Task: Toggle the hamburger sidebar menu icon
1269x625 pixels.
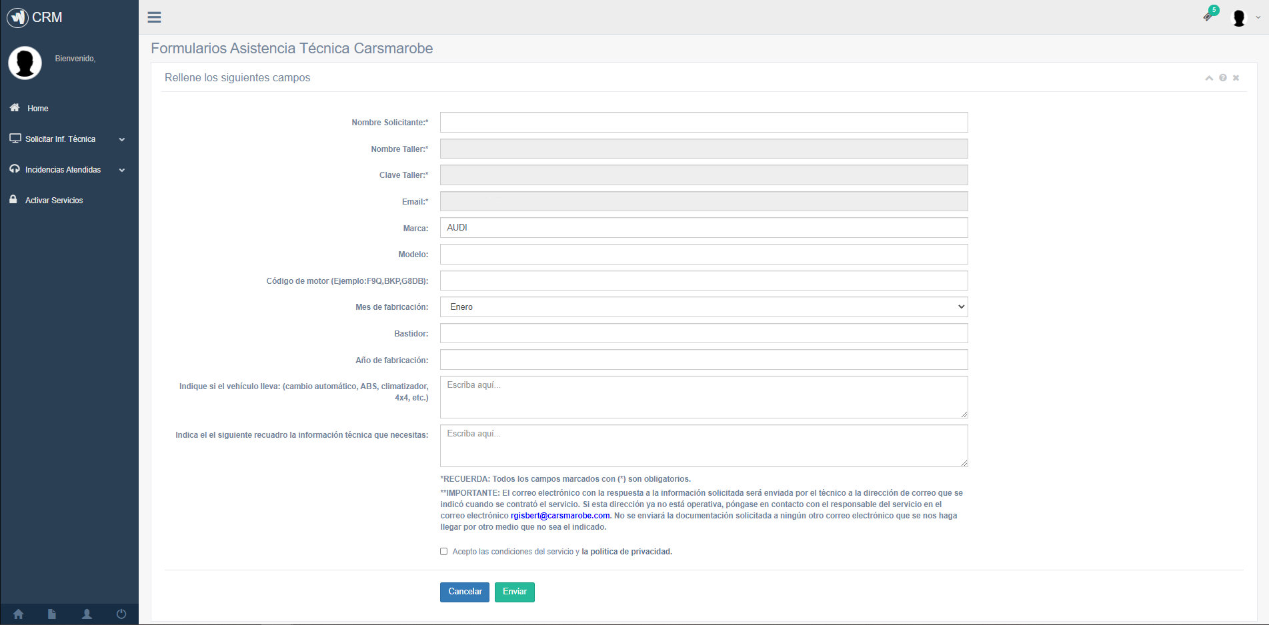Action: 154,17
